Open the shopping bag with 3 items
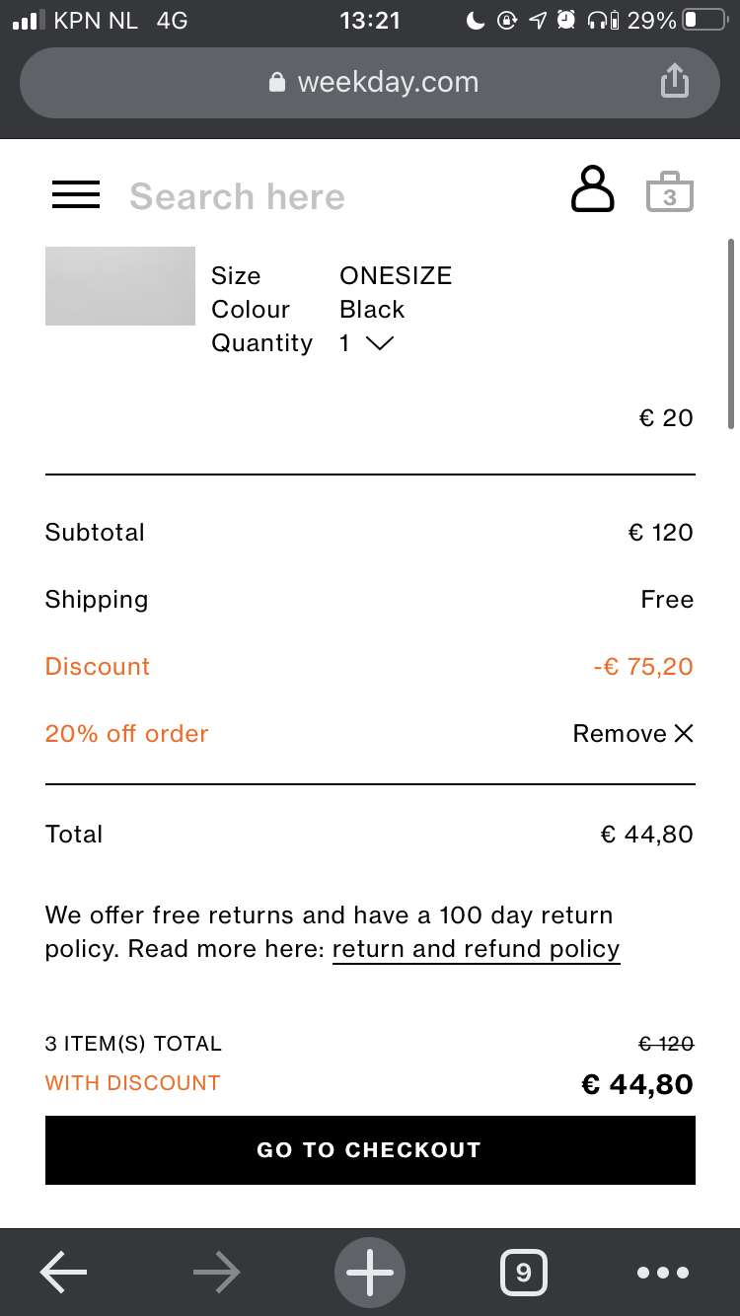The width and height of the screenshot is (740, 1316). (670, 192)
